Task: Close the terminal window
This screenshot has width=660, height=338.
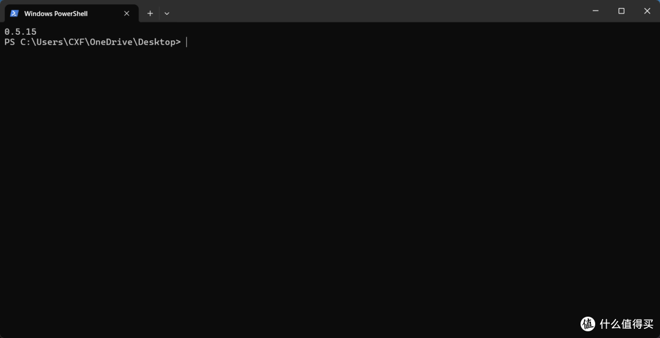Action: tap(647, 11)
